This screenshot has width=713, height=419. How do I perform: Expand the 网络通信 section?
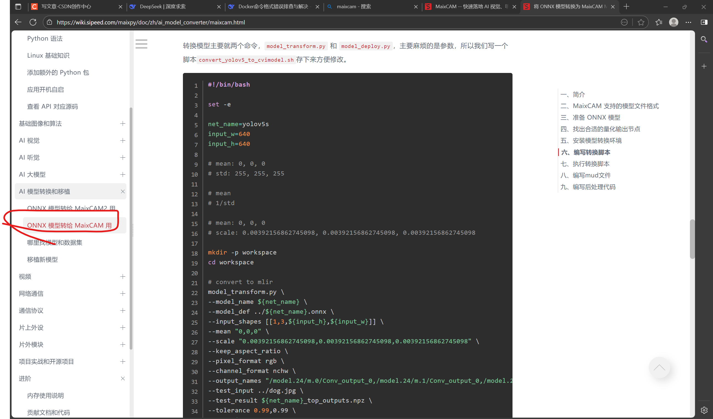coord(122,294)
